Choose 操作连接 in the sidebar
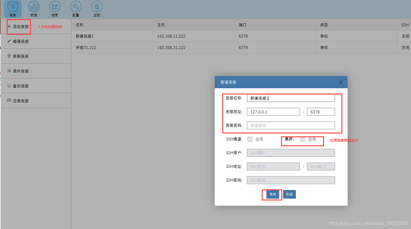 click(x=36, y=71)
